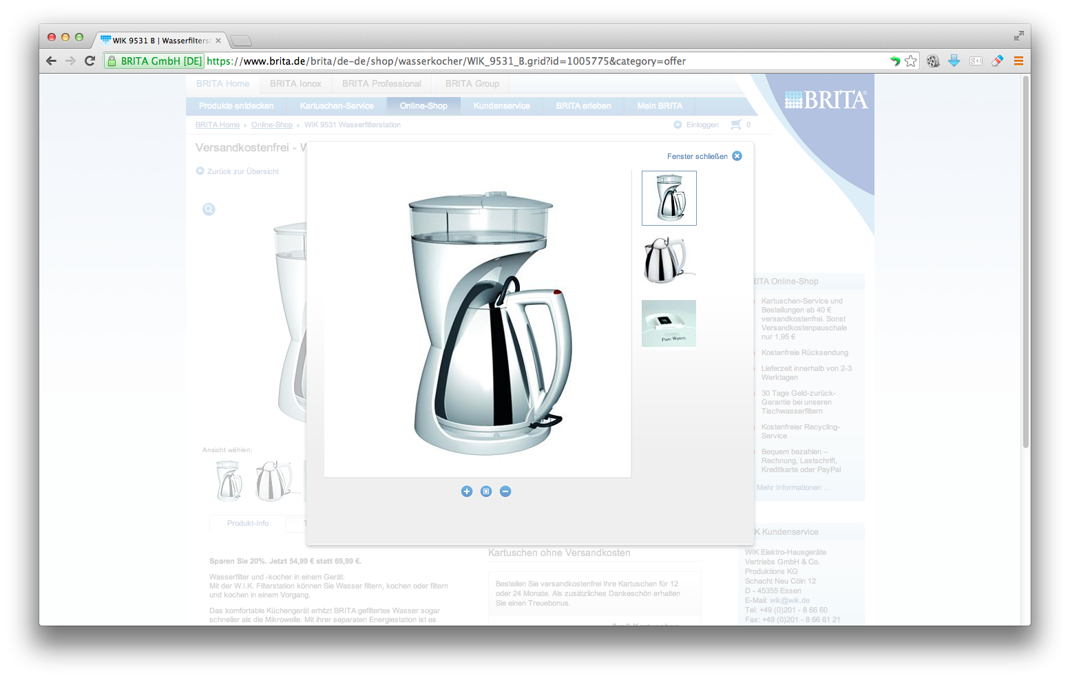Open Mein BRITA menu
Image resolution: width=1070 pixels, height=680 pixels.
pyautogui.click(x=660, y=106)
